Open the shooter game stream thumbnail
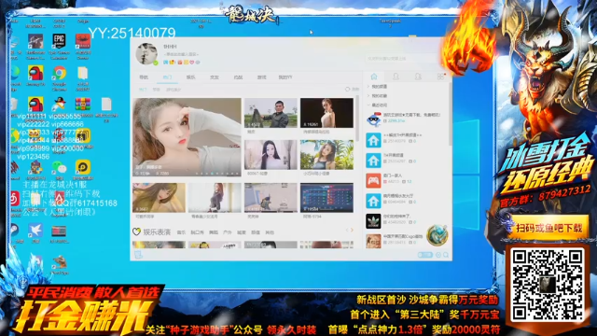597x336 pixels. click(x=271, y=198)
